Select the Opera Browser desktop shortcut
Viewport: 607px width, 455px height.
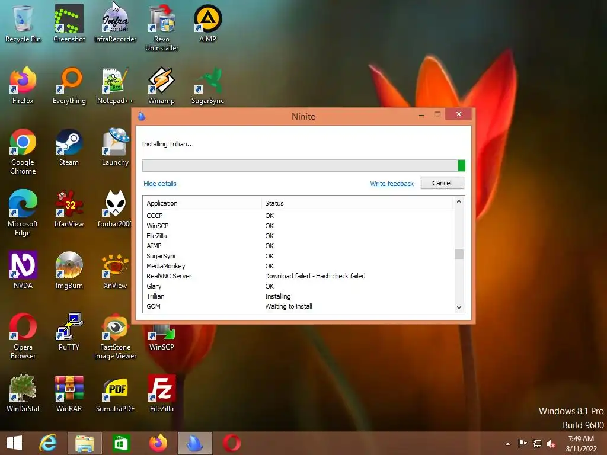click(23, 336)
